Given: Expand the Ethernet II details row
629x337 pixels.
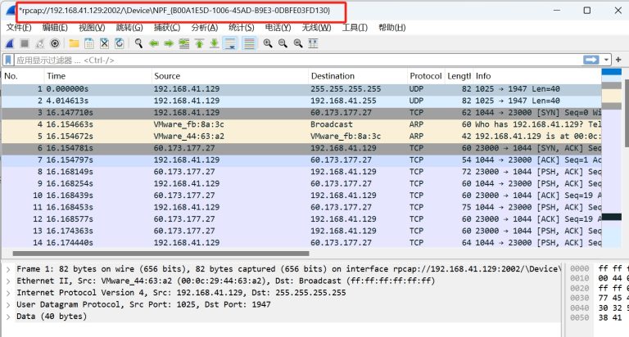Looking at the screenshot, I should (8, 281).
